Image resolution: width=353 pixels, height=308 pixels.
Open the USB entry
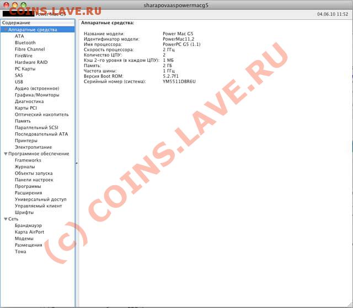[19, 82]
